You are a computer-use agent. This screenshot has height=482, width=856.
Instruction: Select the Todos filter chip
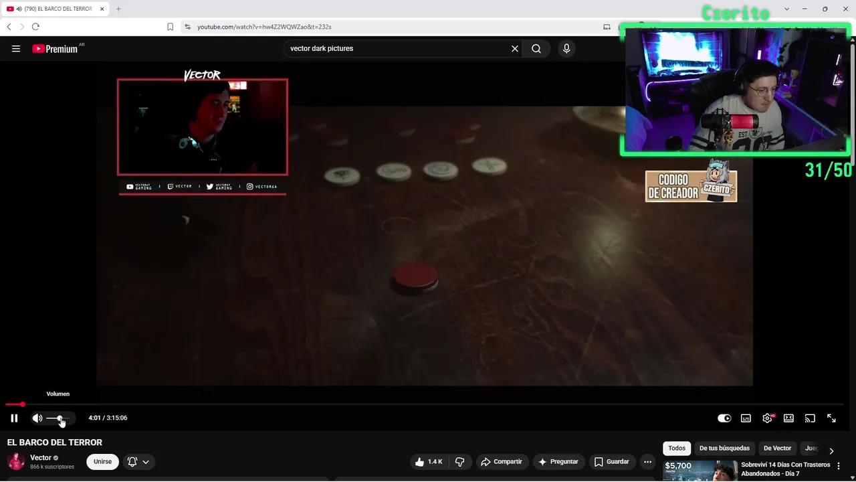pos(677,449)
